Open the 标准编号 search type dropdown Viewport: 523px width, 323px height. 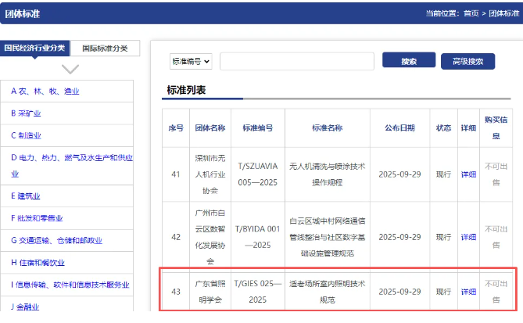click(190, 62)
